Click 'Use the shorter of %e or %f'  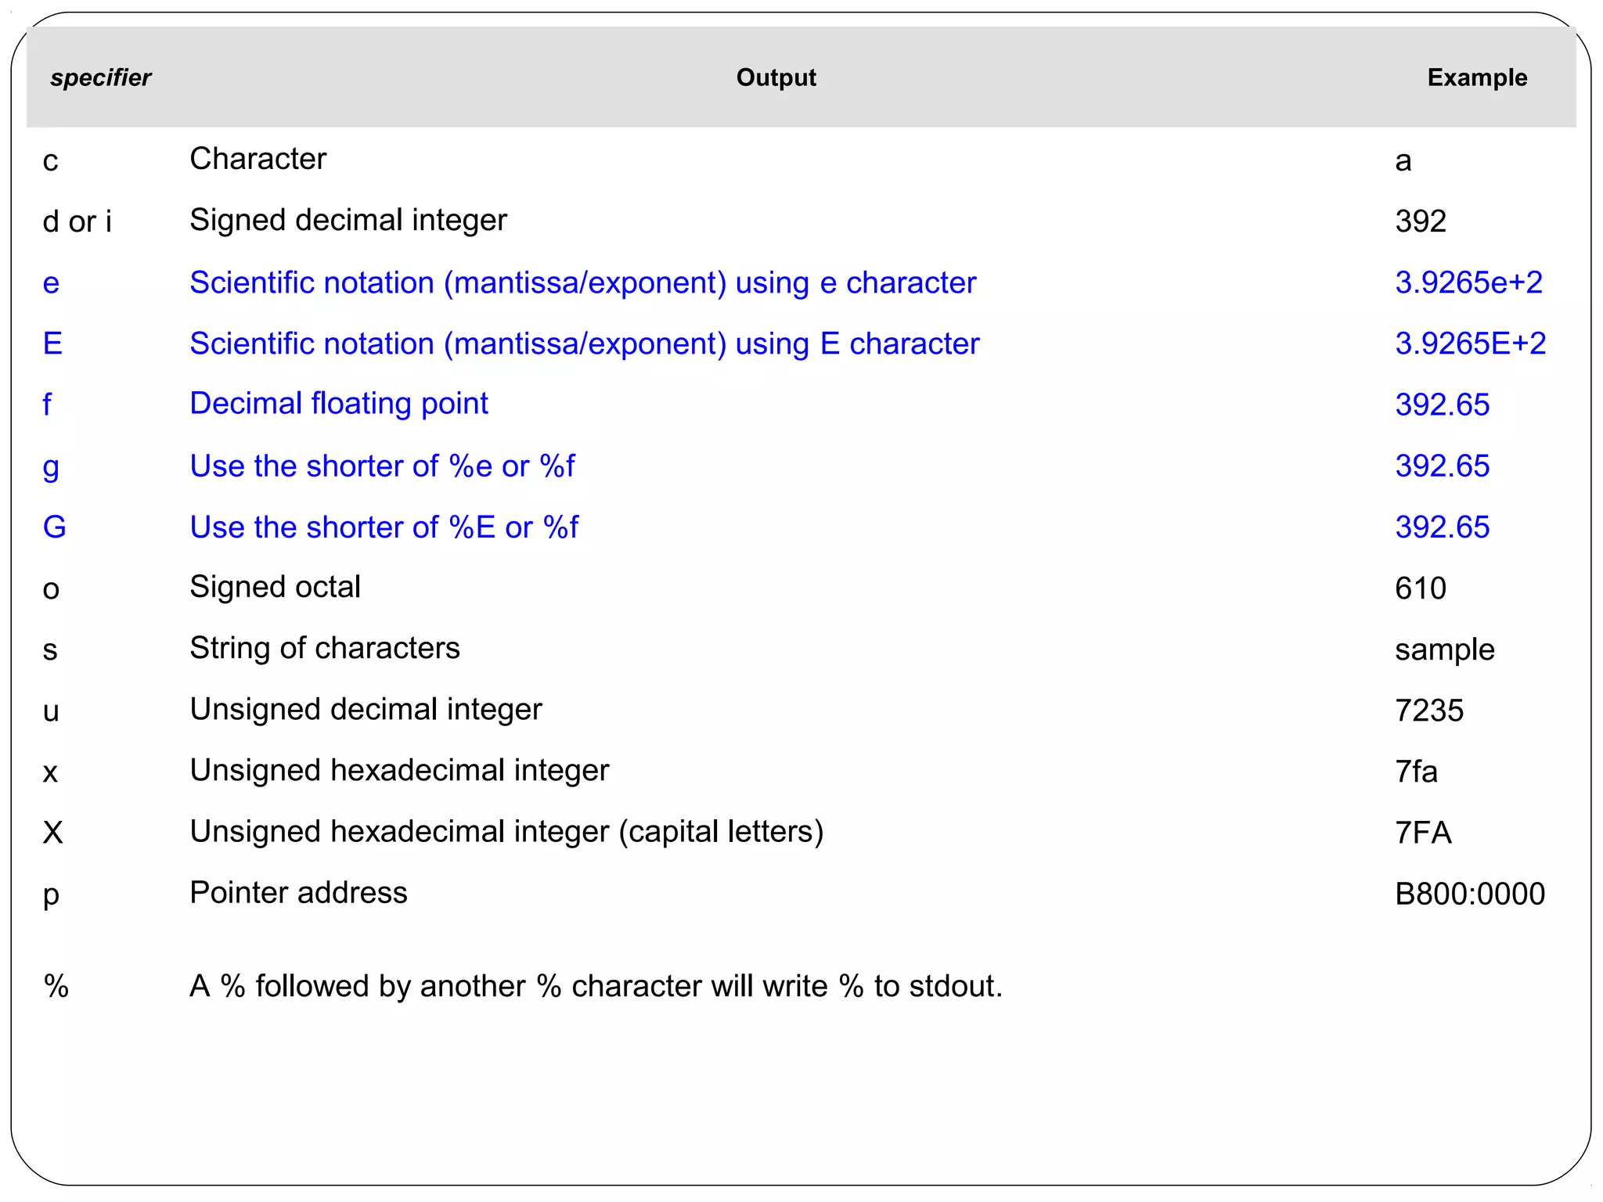click(x=383, y=466)
